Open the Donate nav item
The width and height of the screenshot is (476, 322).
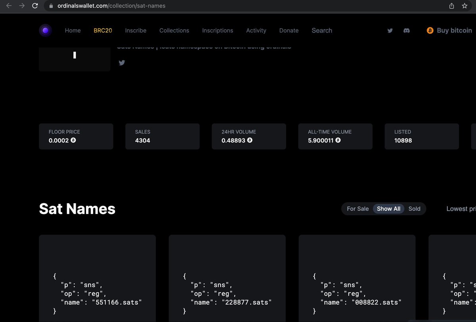289,31
